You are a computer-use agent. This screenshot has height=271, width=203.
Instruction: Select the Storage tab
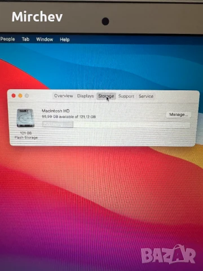coord(106,96)
